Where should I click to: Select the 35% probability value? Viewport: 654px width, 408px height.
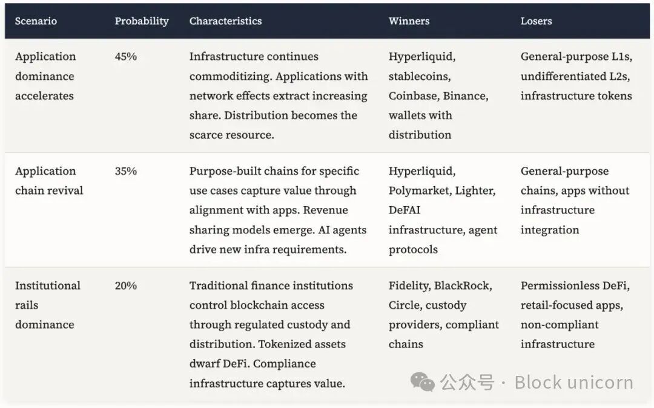(x=126, y=171)
